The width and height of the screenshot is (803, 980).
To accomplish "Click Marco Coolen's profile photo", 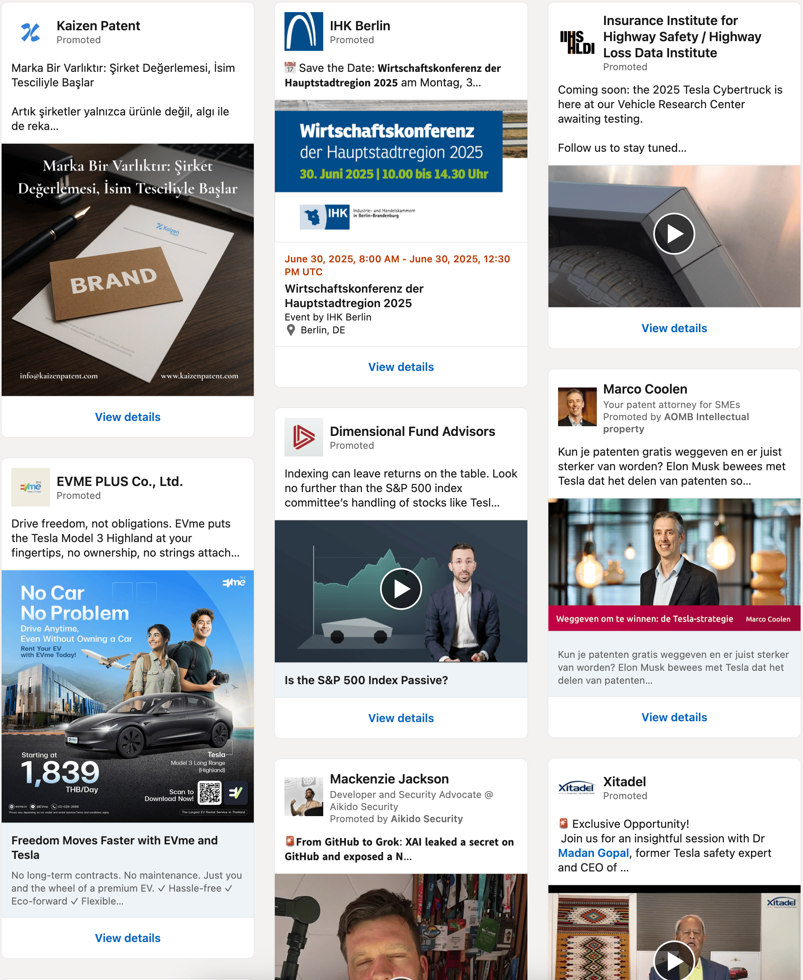I will (x=577, y=407).
